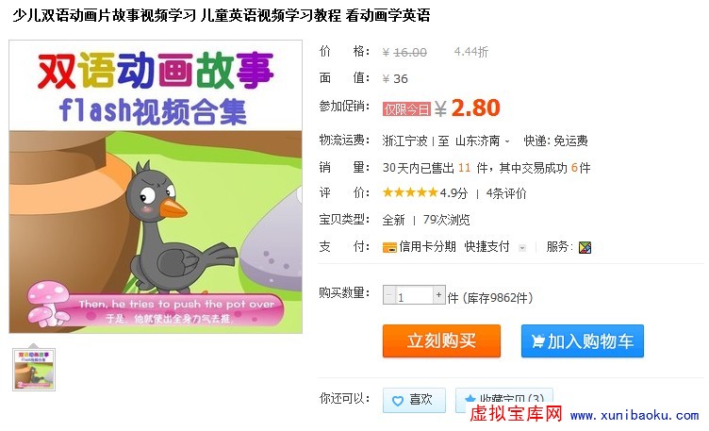The height and width of the screenshot is (431, 709).
Task: Click the main product image
Action: point(156,187)
